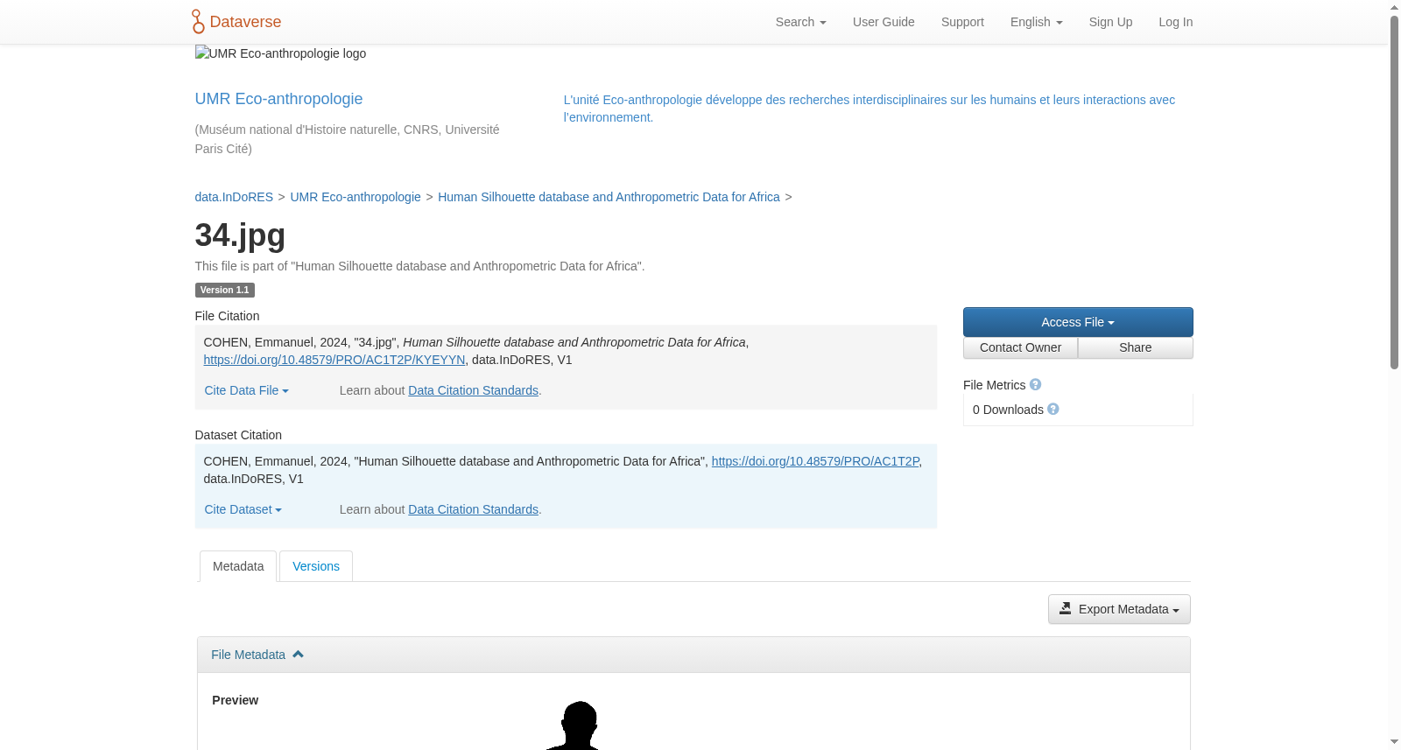Open the Cite Dataset dropdown
Image resolution: width=1401 pixels, height=750 pixels.
click(x=243, y=510)
